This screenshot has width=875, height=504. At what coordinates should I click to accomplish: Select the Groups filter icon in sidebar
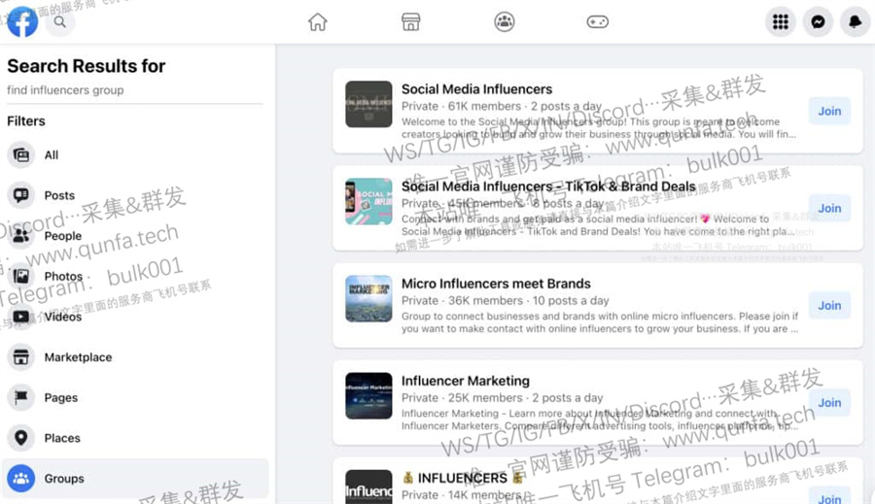(21, 478)
